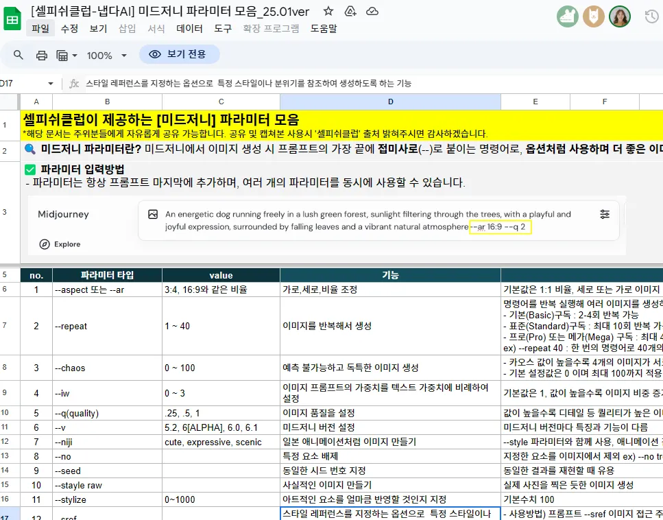Viewport: 663px width, 520px height.
Task: Star this spreadsheet document
Action: pos(328,11)
